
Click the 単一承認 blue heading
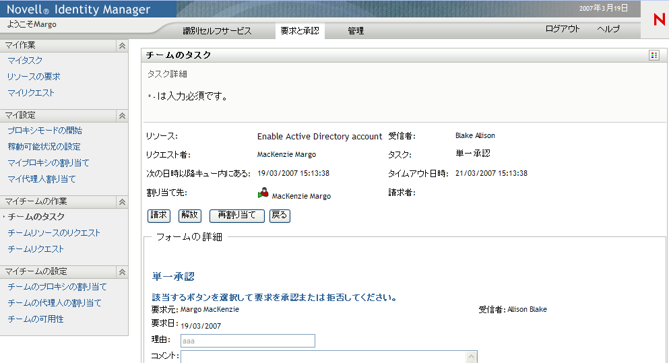173,276
